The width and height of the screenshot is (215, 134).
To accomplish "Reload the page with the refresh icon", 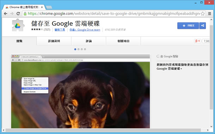I will pos(18,14).
